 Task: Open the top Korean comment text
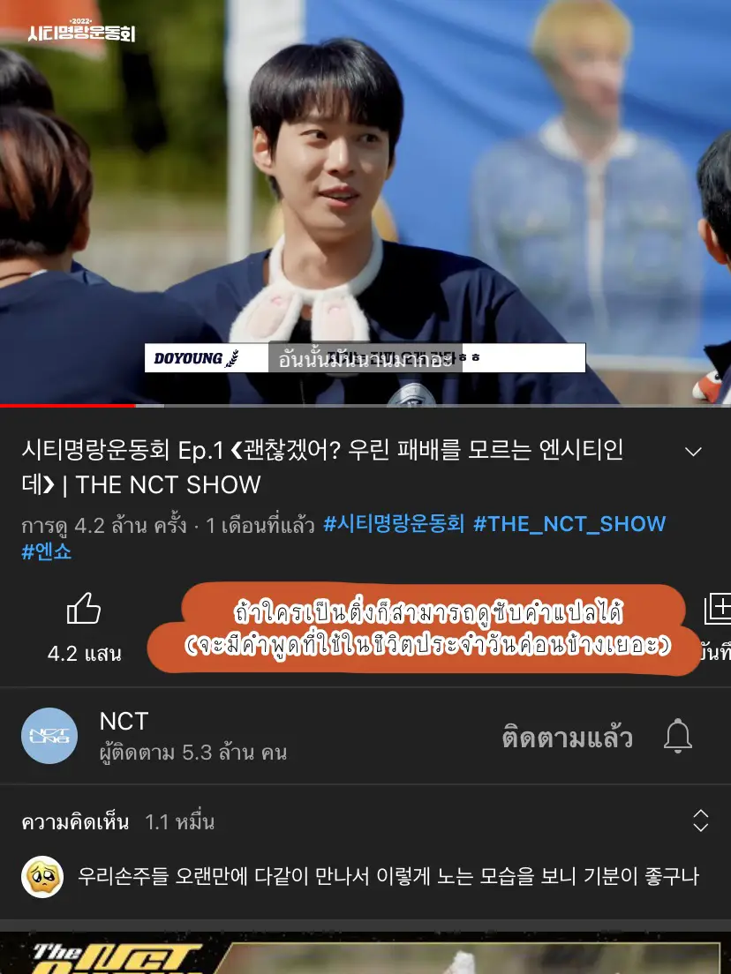tap(388, 876)
